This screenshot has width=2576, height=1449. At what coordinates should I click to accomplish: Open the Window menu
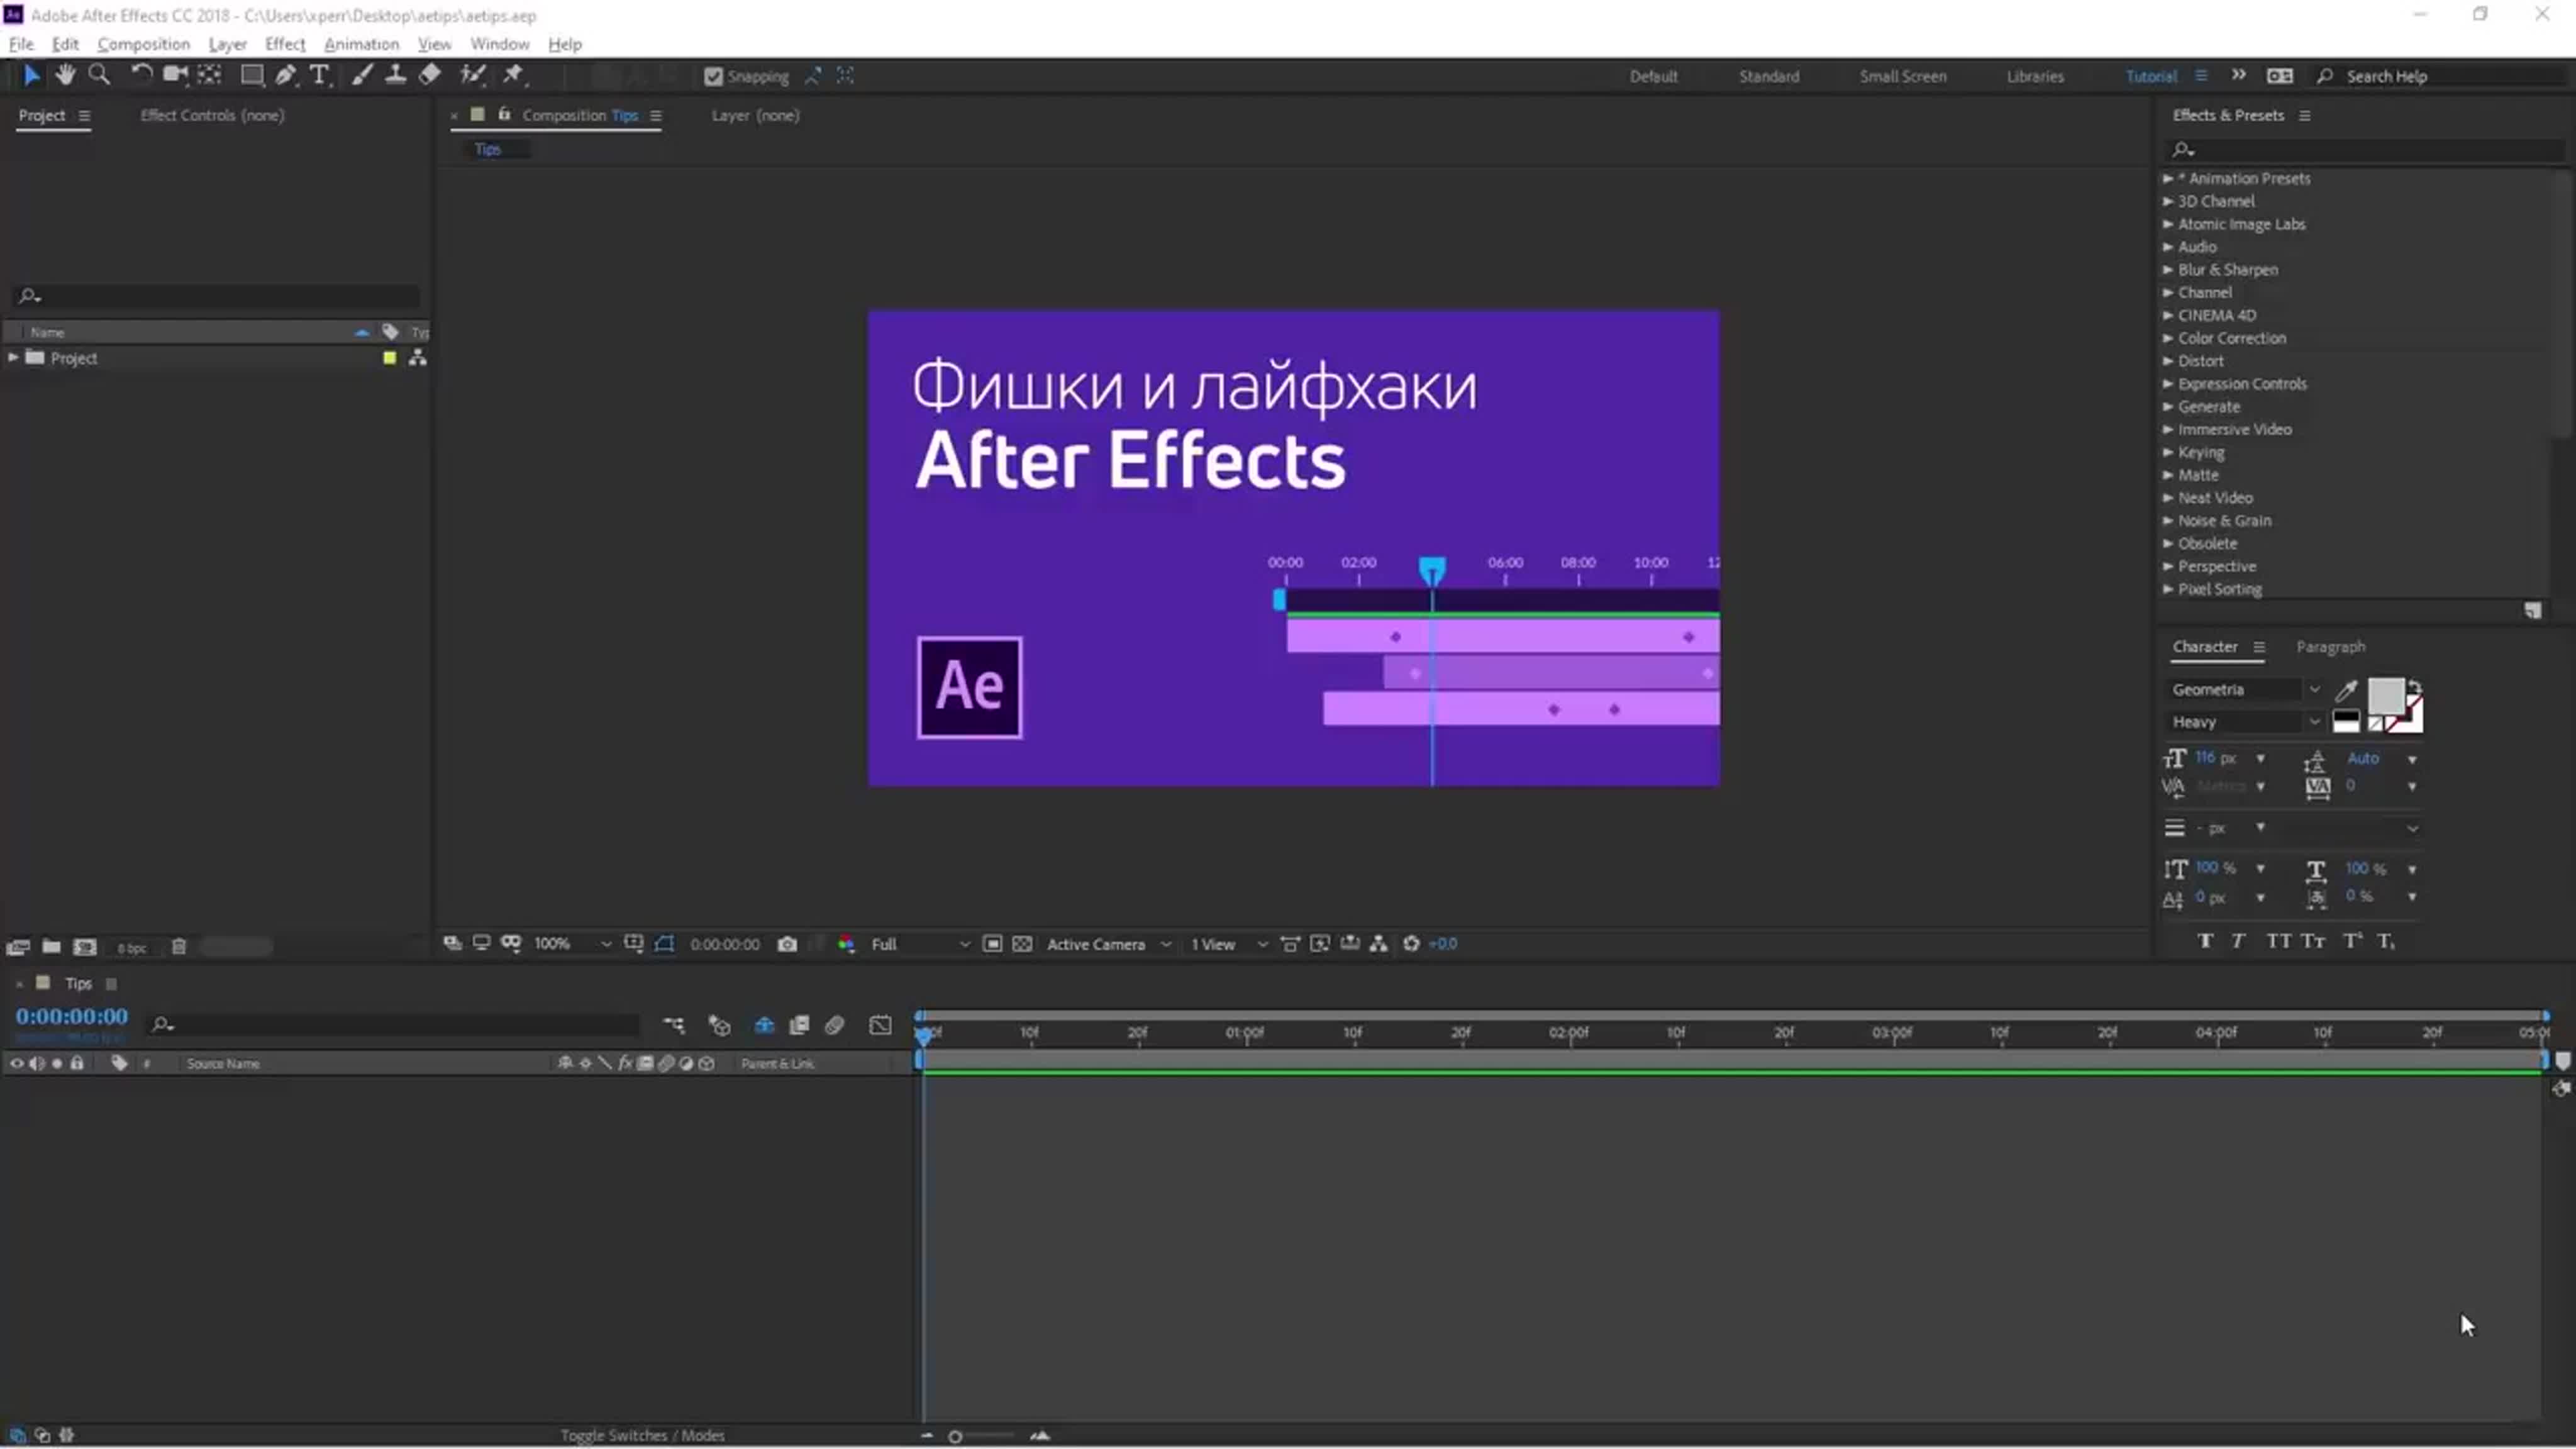(x=499, y=44)
